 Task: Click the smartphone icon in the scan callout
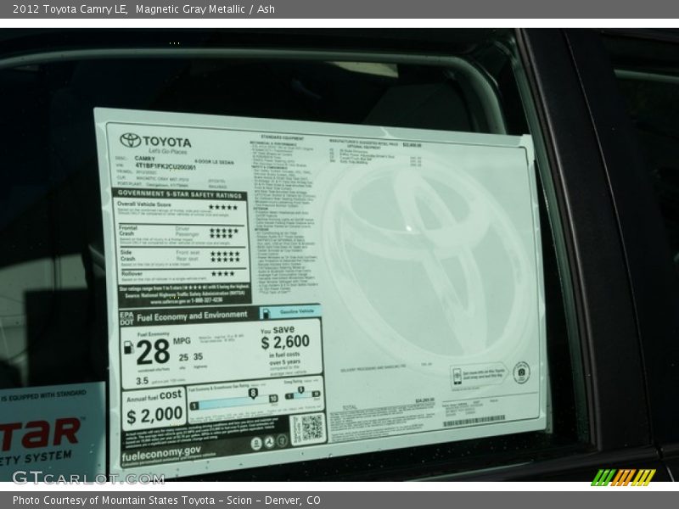[x=457, y=376]
